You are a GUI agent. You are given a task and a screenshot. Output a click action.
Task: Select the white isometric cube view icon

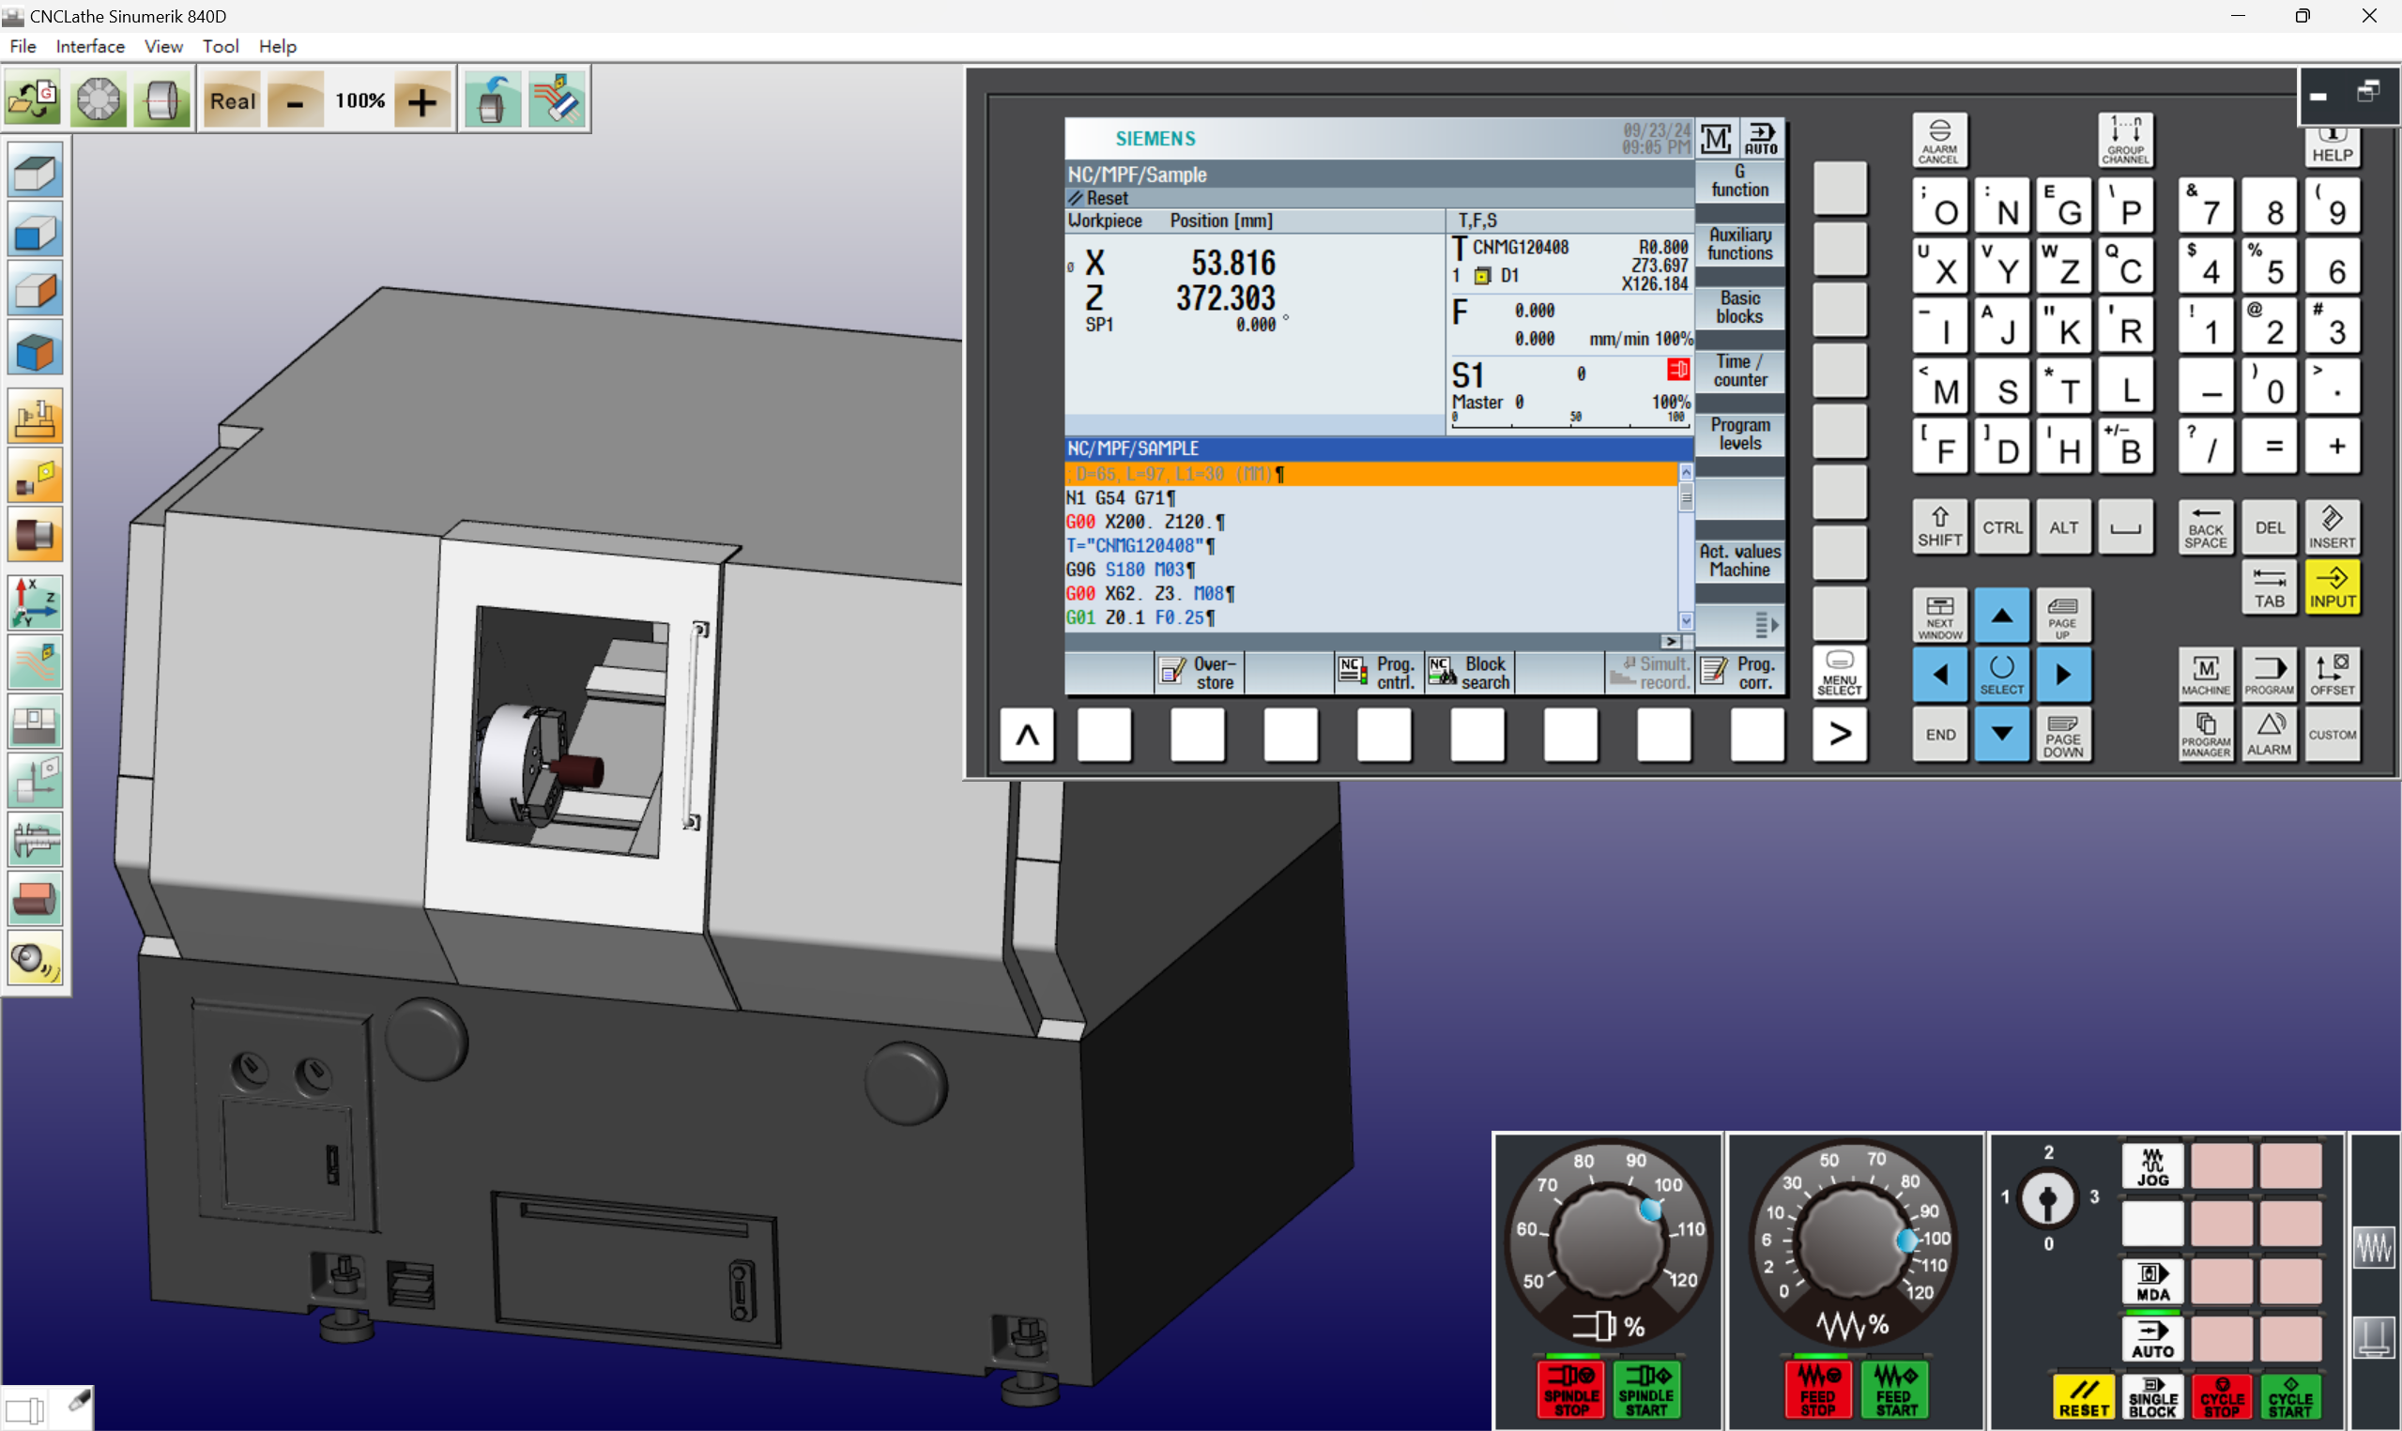click(x=35, y=172)
